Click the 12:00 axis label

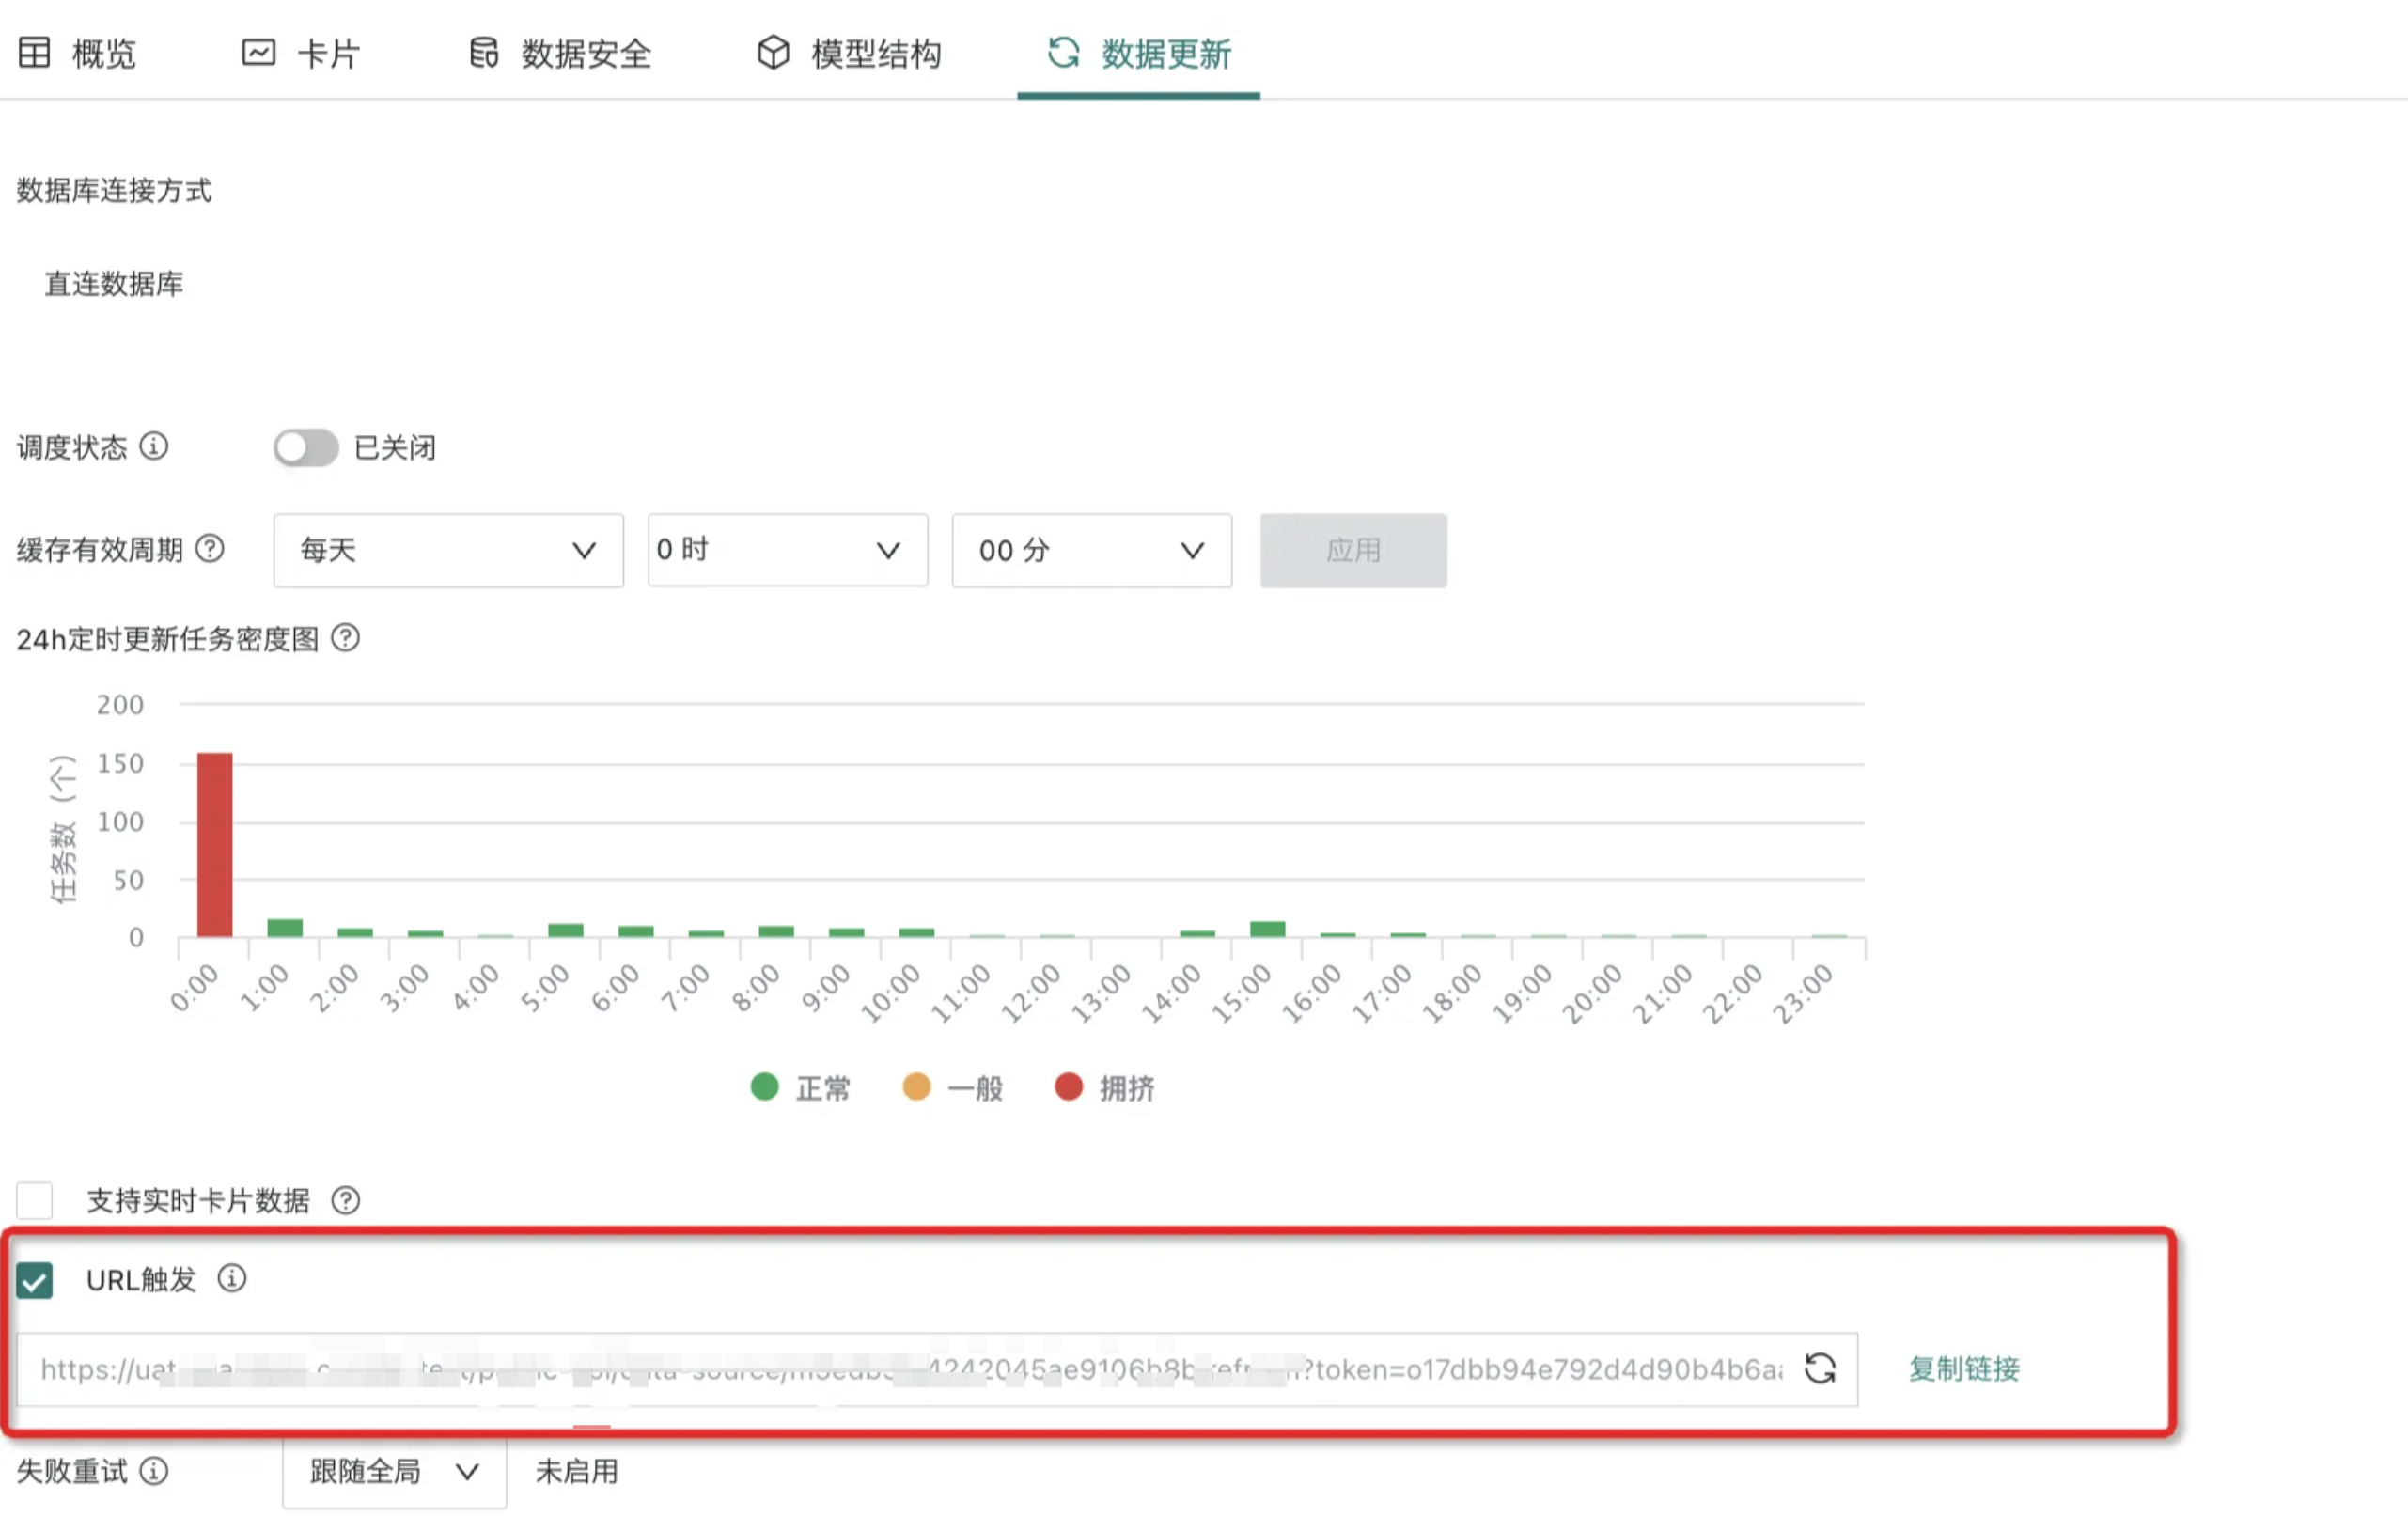1030,993
